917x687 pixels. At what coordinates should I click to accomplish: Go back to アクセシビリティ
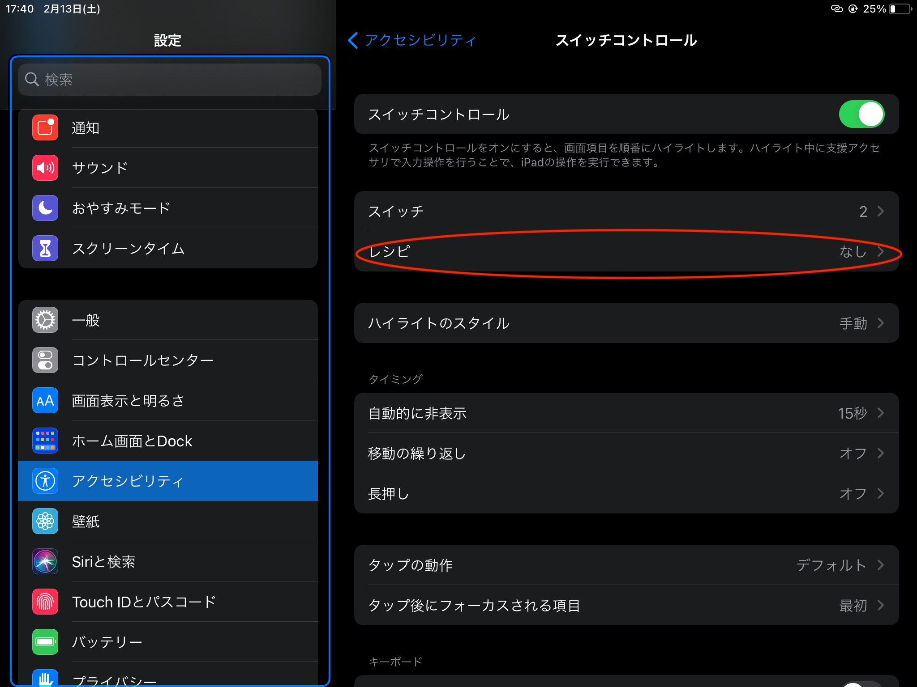(412, 40)
